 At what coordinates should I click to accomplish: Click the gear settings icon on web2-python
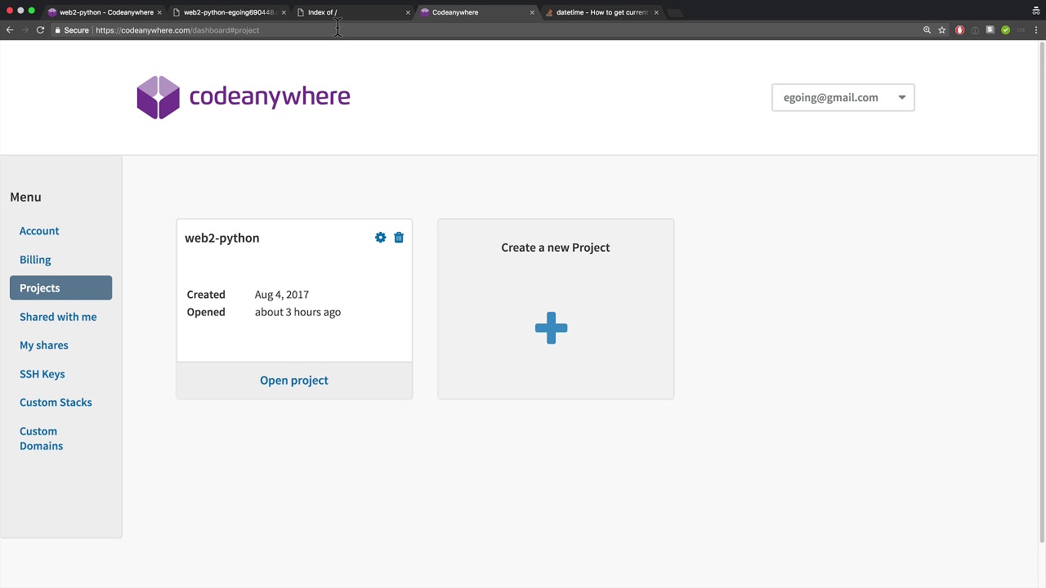pos(380,238)
